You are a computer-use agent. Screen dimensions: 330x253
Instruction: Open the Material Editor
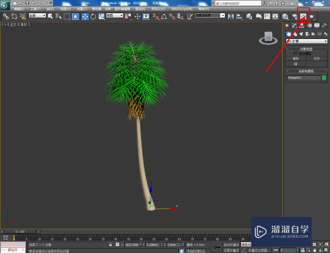(285, 17)
